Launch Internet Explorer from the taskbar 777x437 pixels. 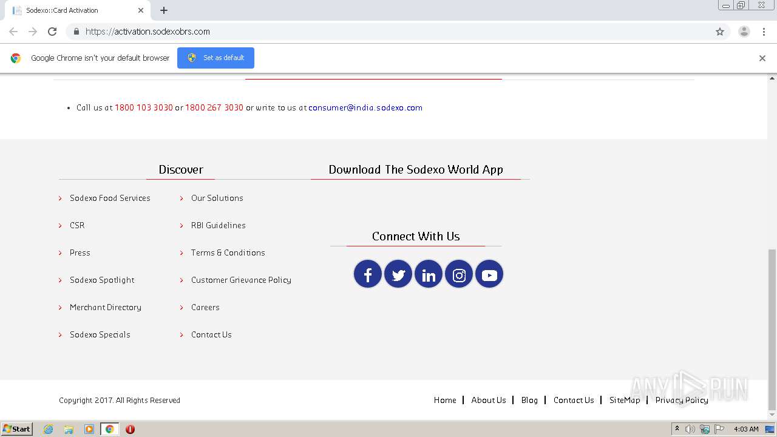49,429
